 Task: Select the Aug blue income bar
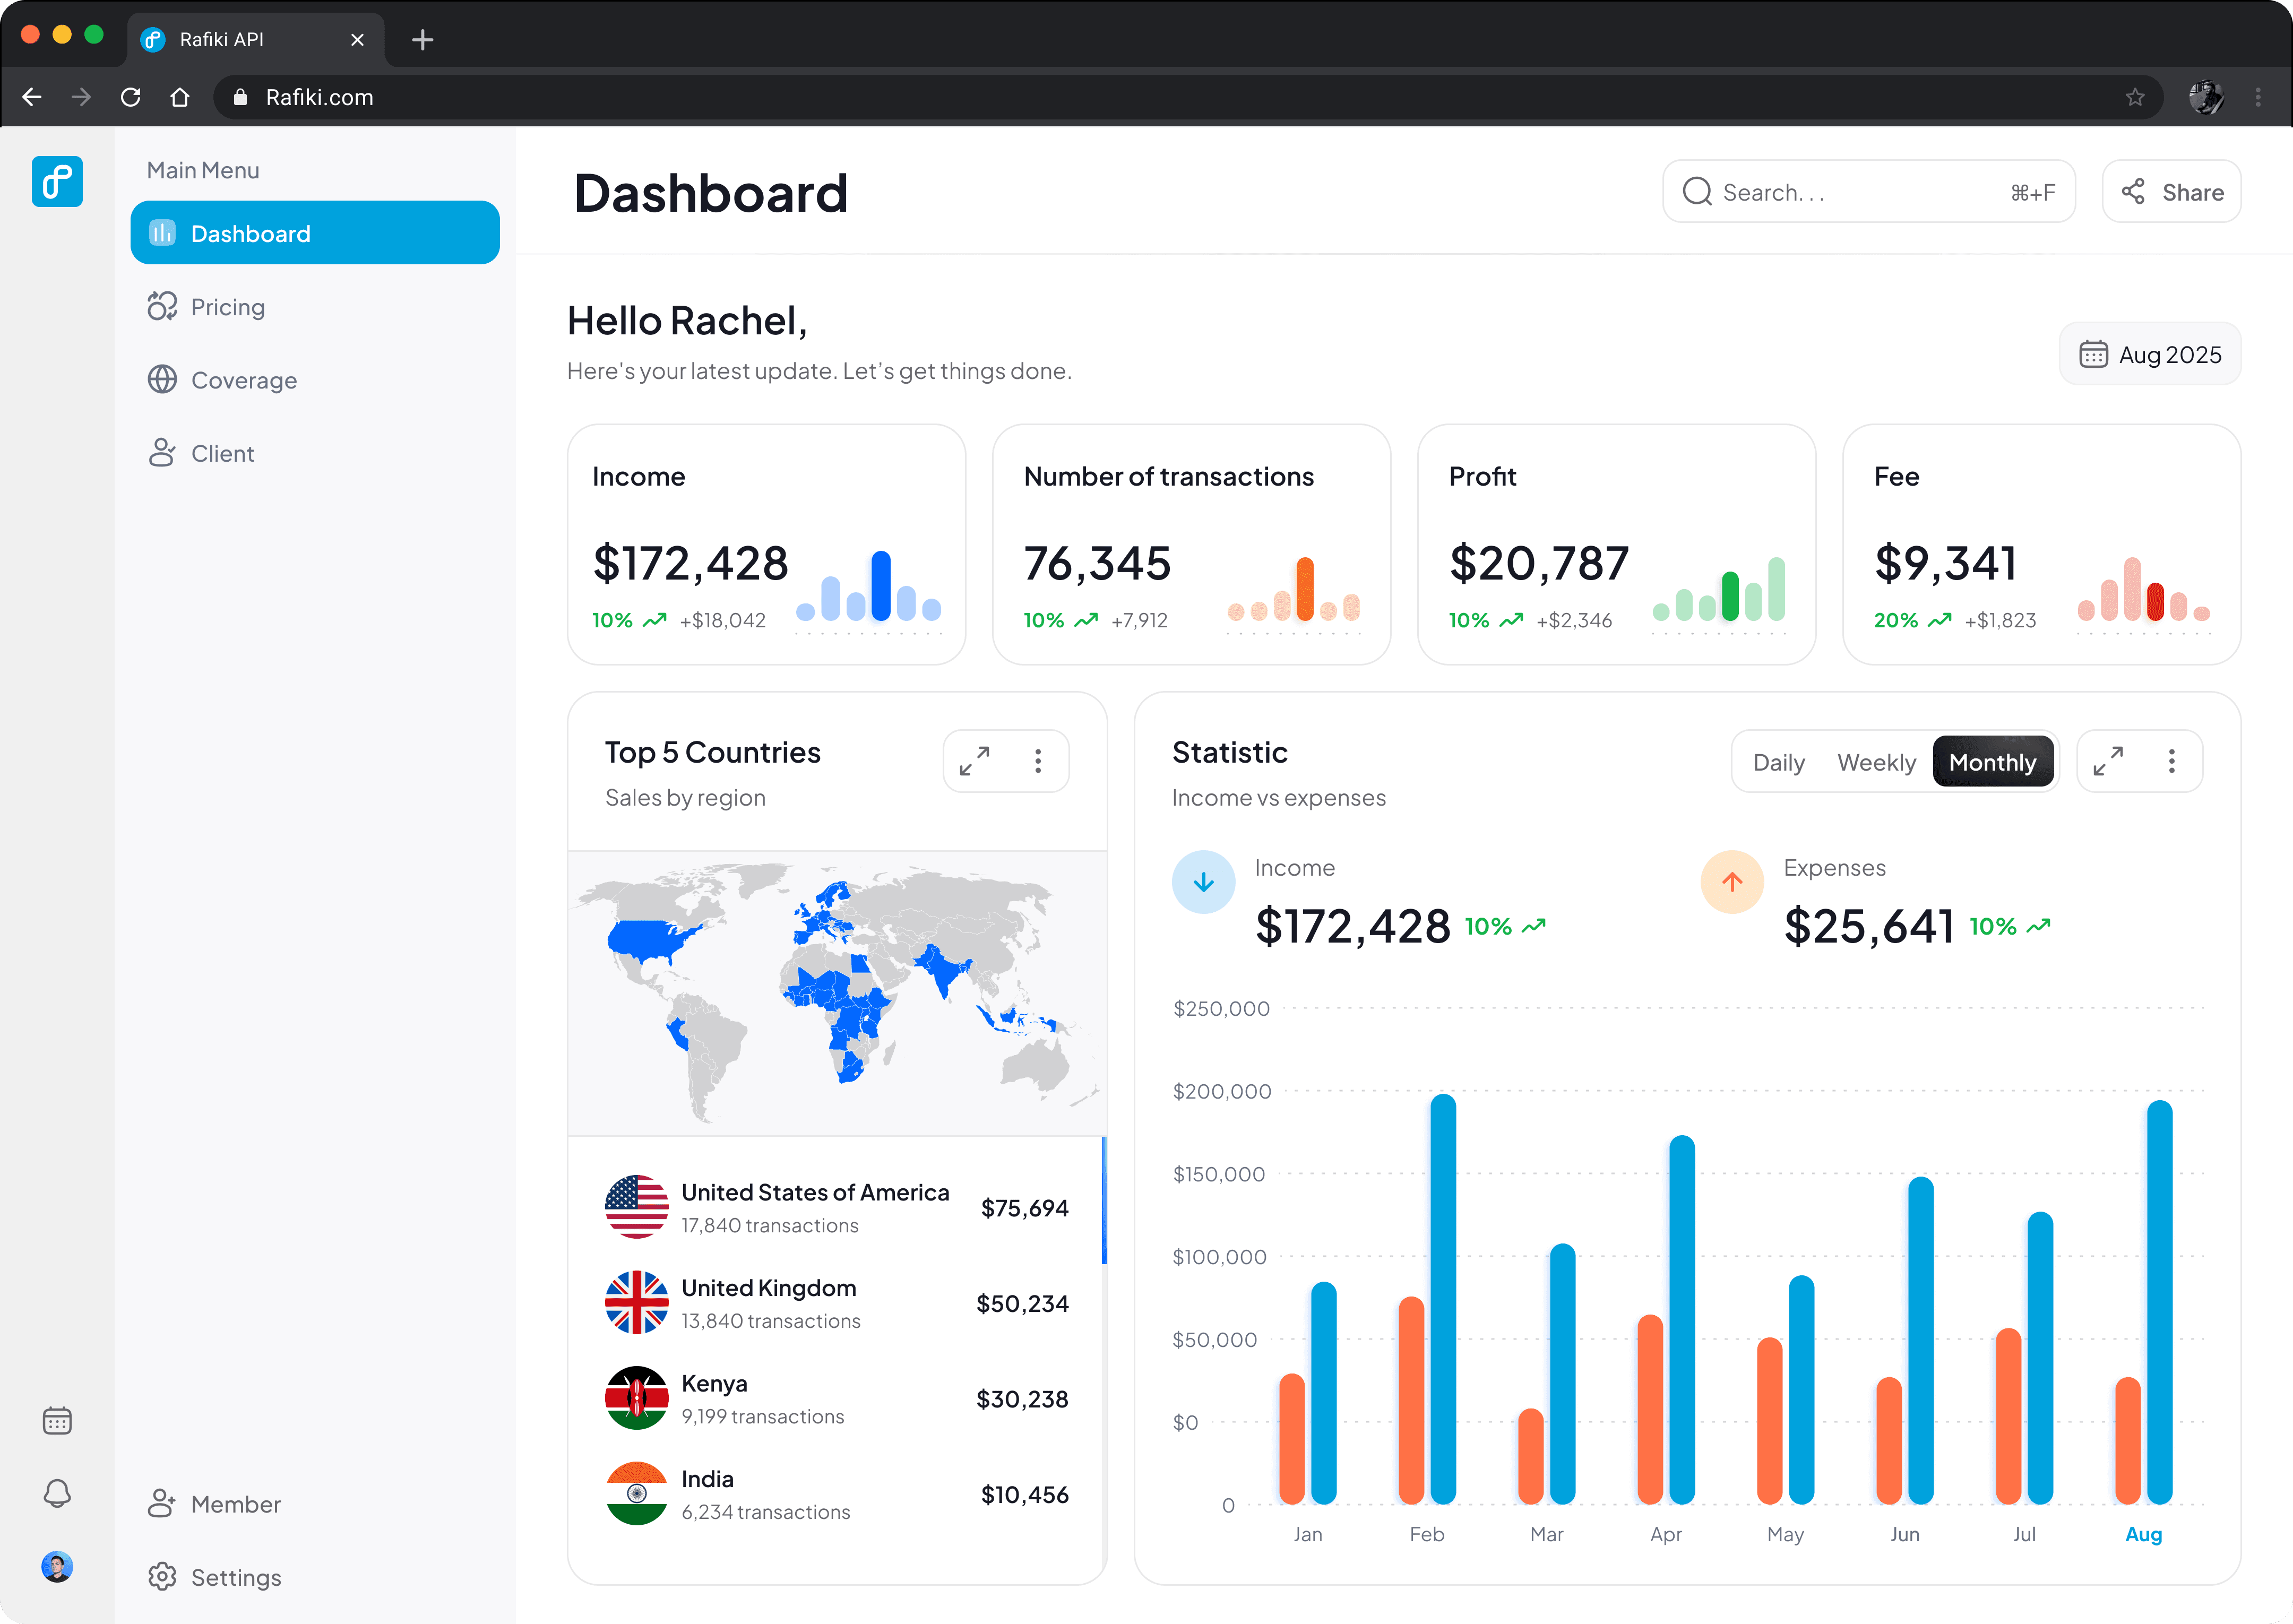[2159, 1302]
